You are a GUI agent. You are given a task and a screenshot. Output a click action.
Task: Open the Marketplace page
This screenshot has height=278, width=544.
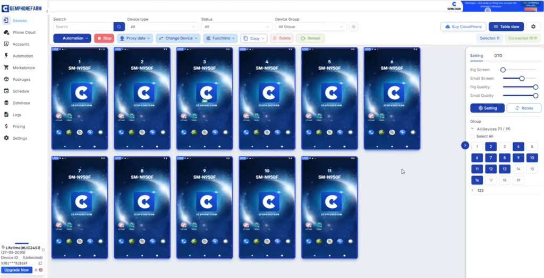[x=23, y=68]
